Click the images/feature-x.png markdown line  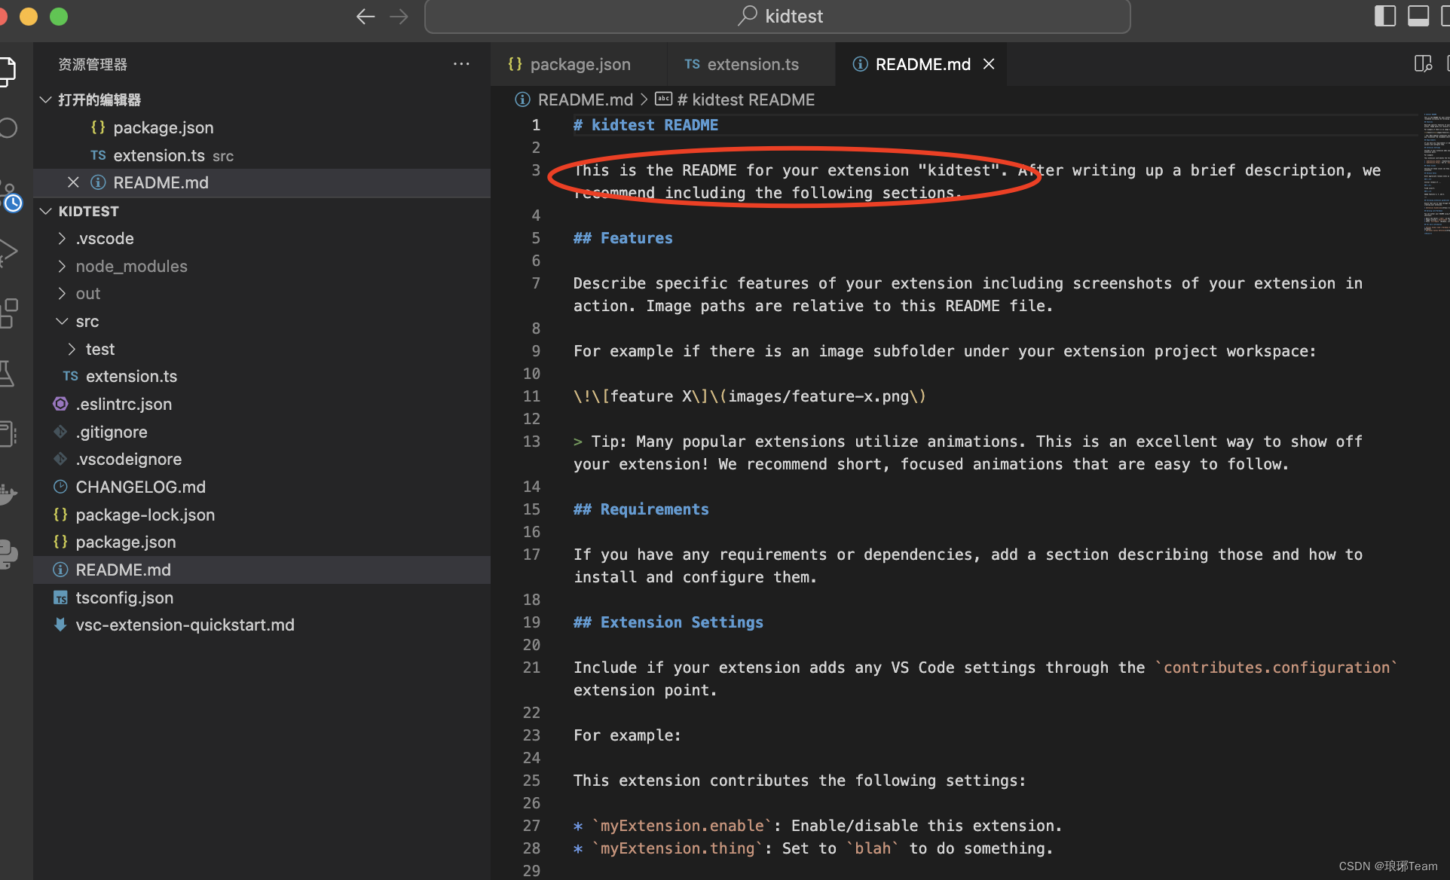[749, 396]
